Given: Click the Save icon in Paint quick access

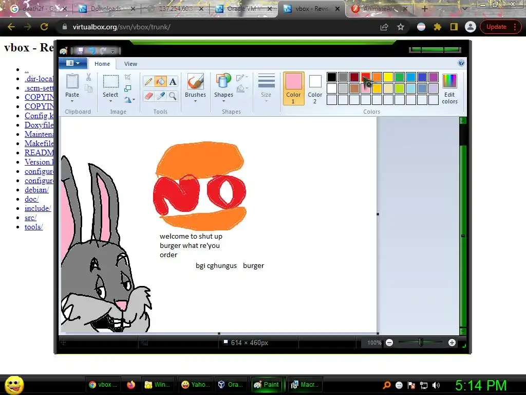Looking at the screenshot, I should [80, 51].
